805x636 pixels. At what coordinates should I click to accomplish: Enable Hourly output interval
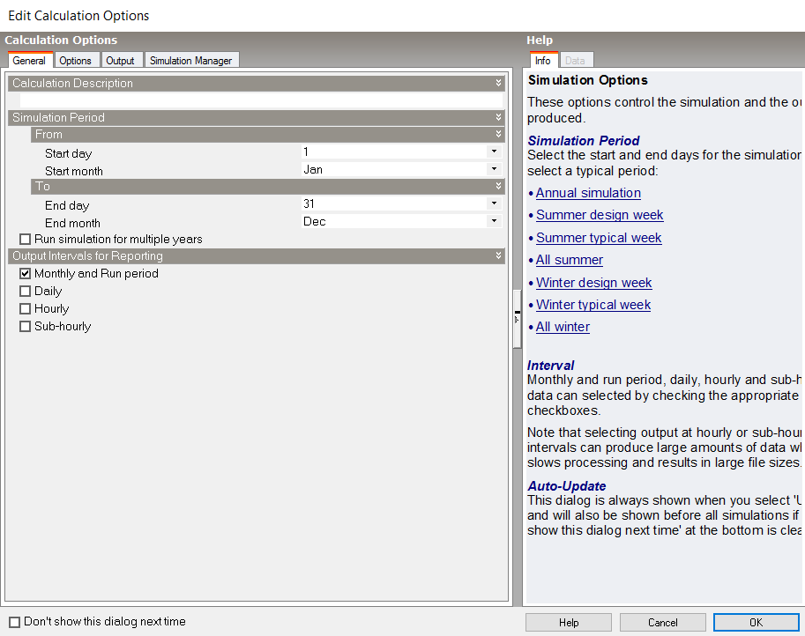coord(25,309)
